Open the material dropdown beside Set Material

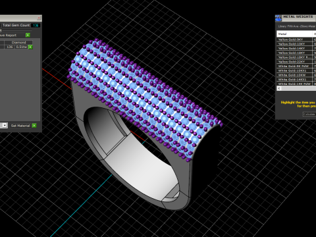coord(5,126)
